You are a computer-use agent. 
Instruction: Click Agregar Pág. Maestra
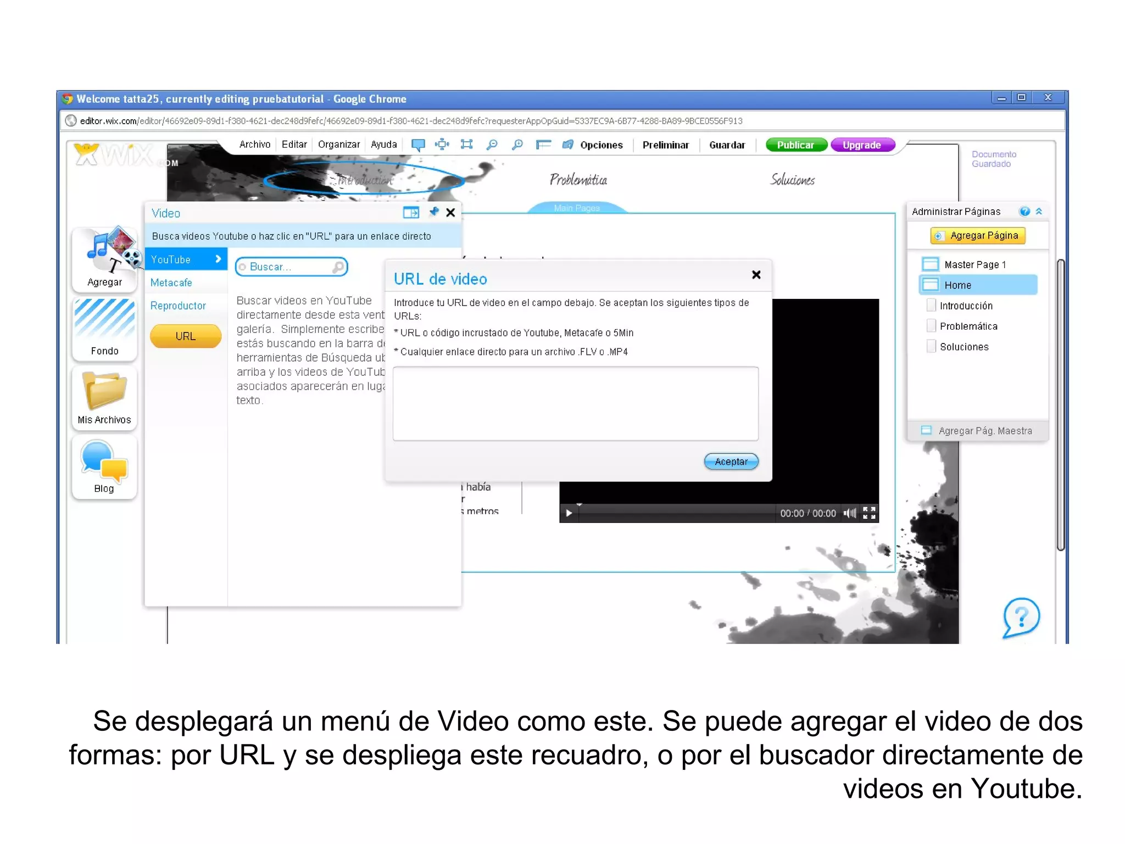pyautogui.click(x=978, y=431)
